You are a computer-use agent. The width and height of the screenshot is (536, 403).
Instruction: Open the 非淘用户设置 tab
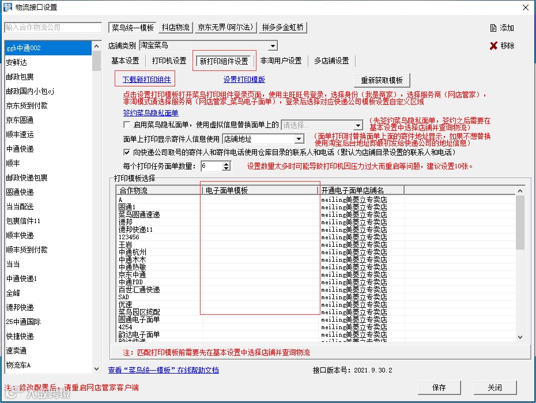[x=281, y=61]
